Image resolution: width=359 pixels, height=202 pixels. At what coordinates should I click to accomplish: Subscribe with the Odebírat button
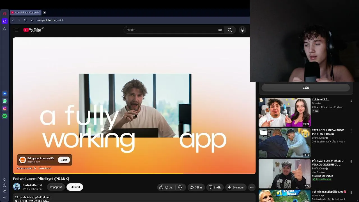tap(75, 187)
